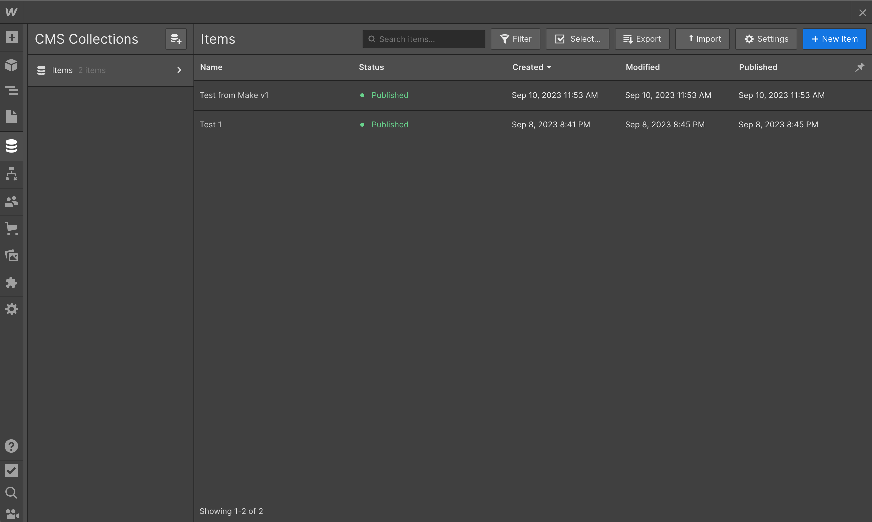Image resolution: width=872 pixels, height=522 pixels.
Task: Click the create new collection icon
Action: (x=176, y=39)
